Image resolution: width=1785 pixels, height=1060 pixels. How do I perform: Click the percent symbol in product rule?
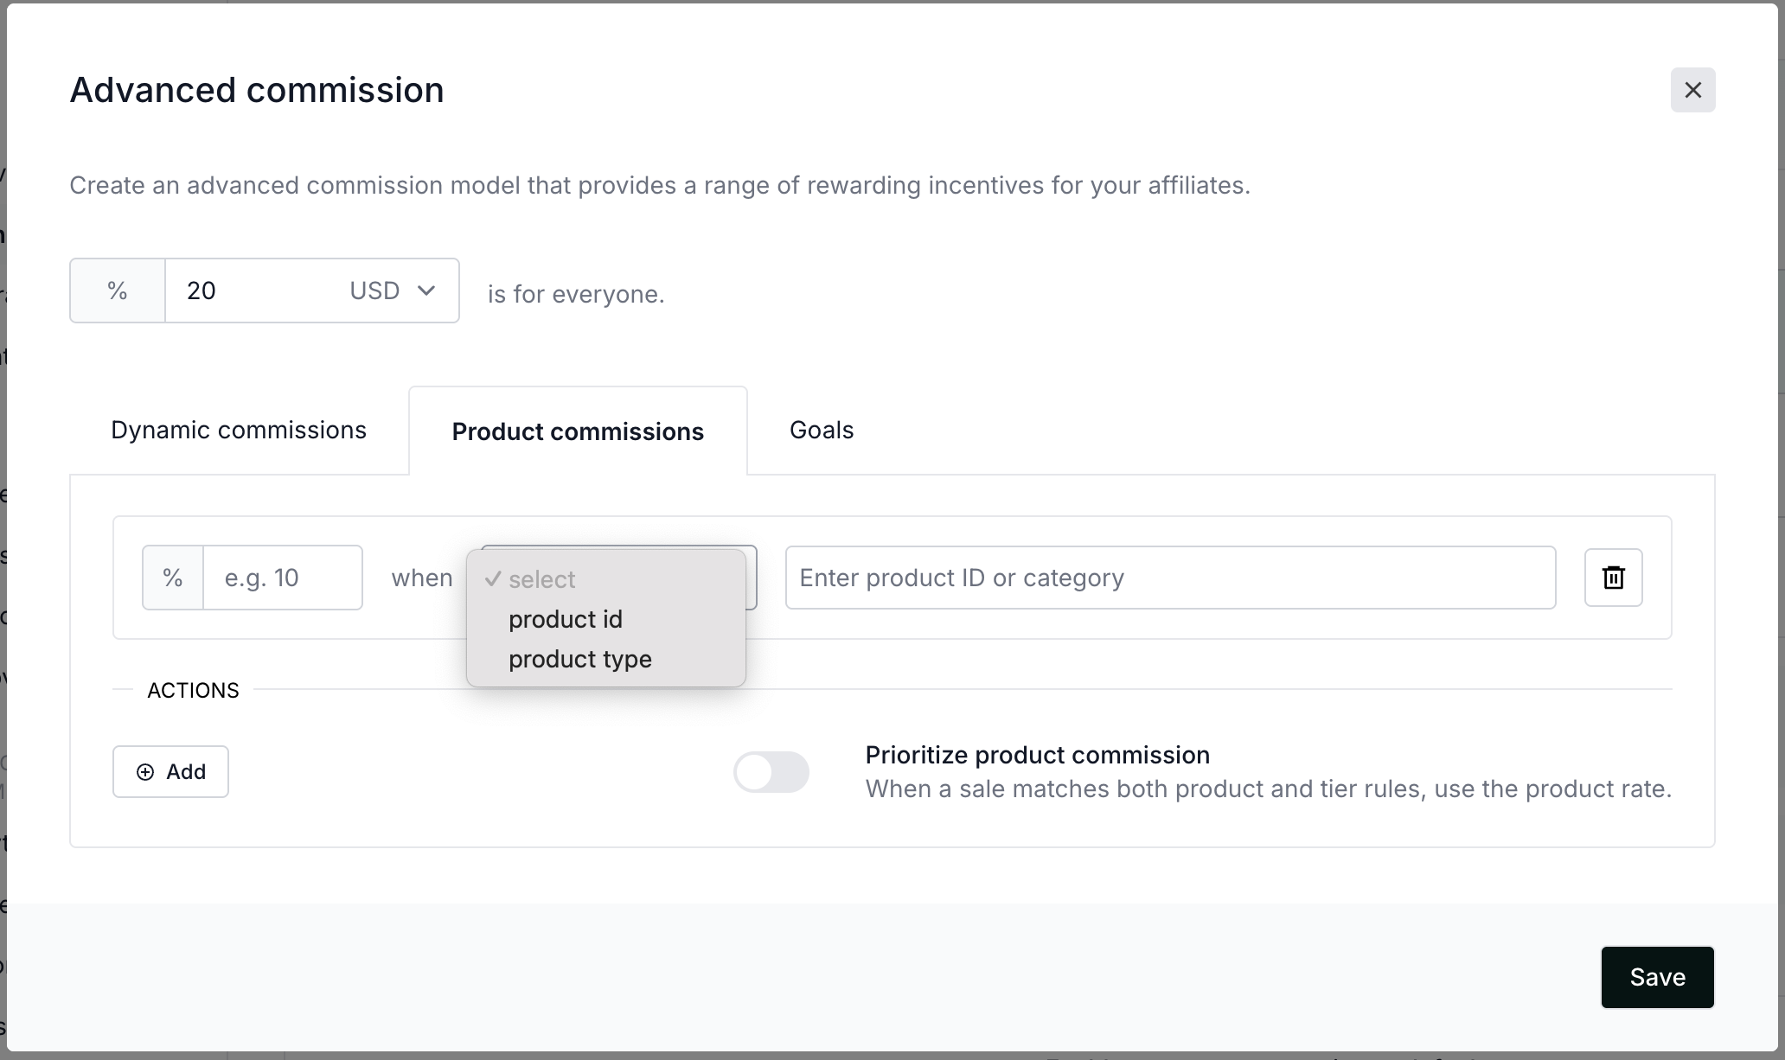(173, 578)
